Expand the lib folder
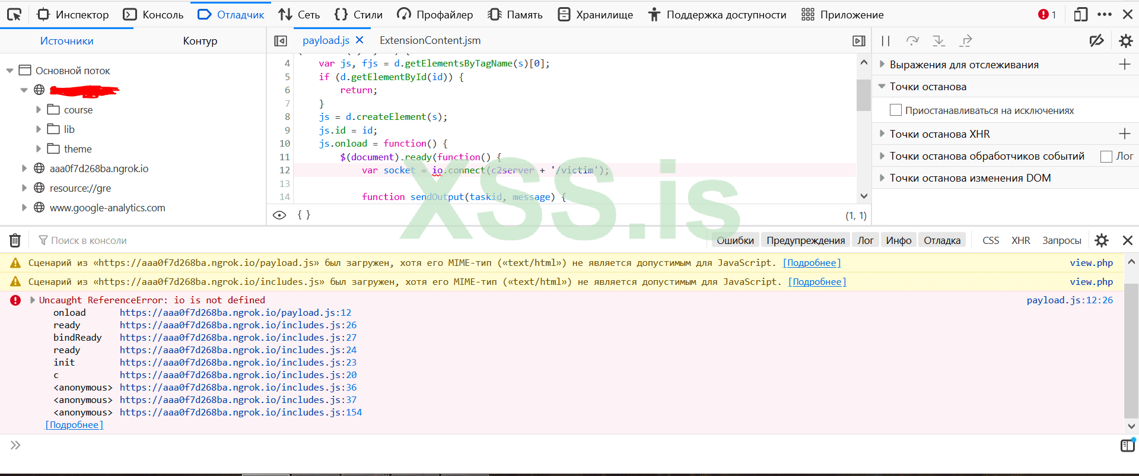The image size is (1139, 476). 39,129
